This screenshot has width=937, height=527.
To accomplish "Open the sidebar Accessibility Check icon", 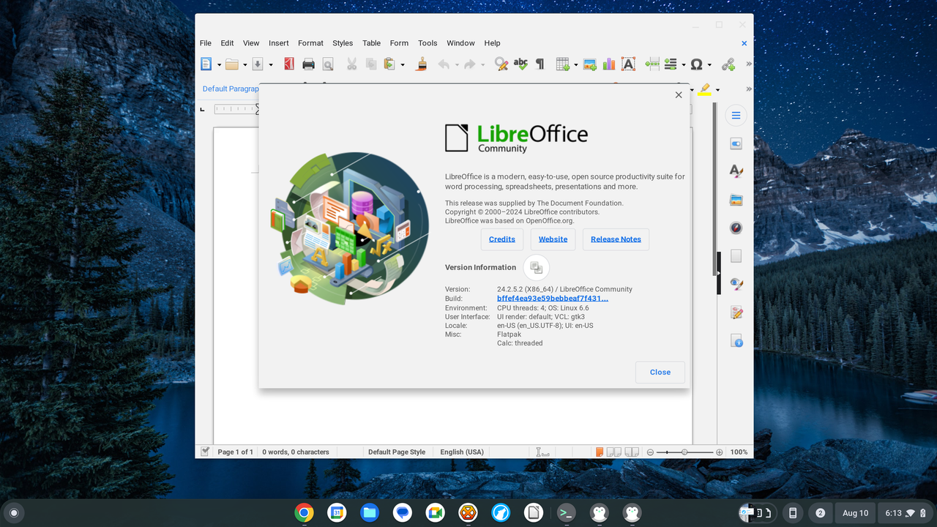I will 736,340.
